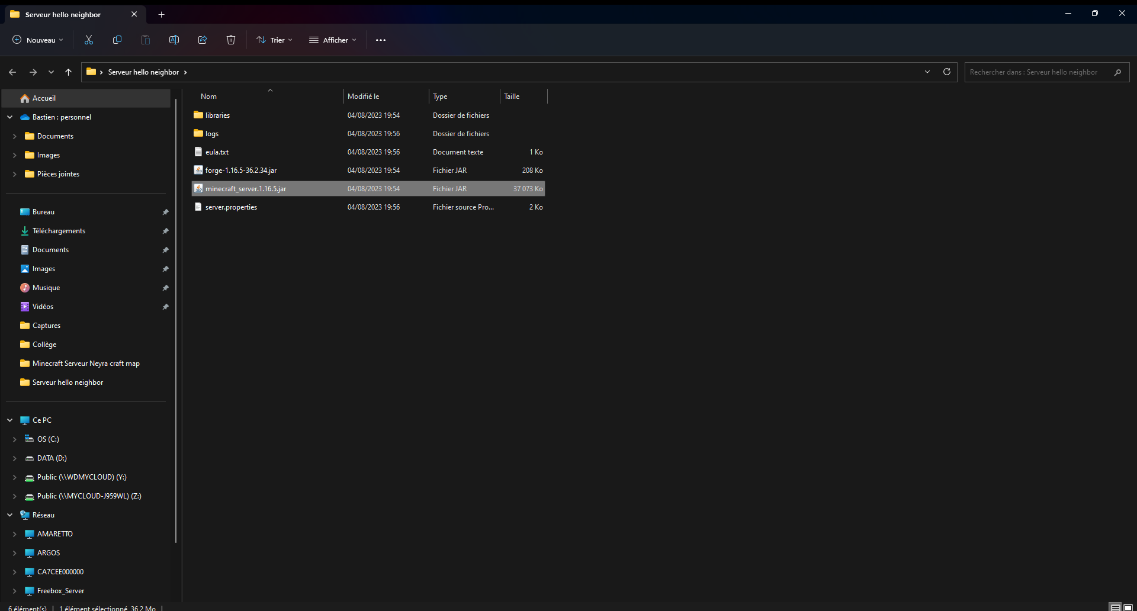1137x611 pixels.
Task: Click the Rename icon in toolbar
Action: pos(174,40)
